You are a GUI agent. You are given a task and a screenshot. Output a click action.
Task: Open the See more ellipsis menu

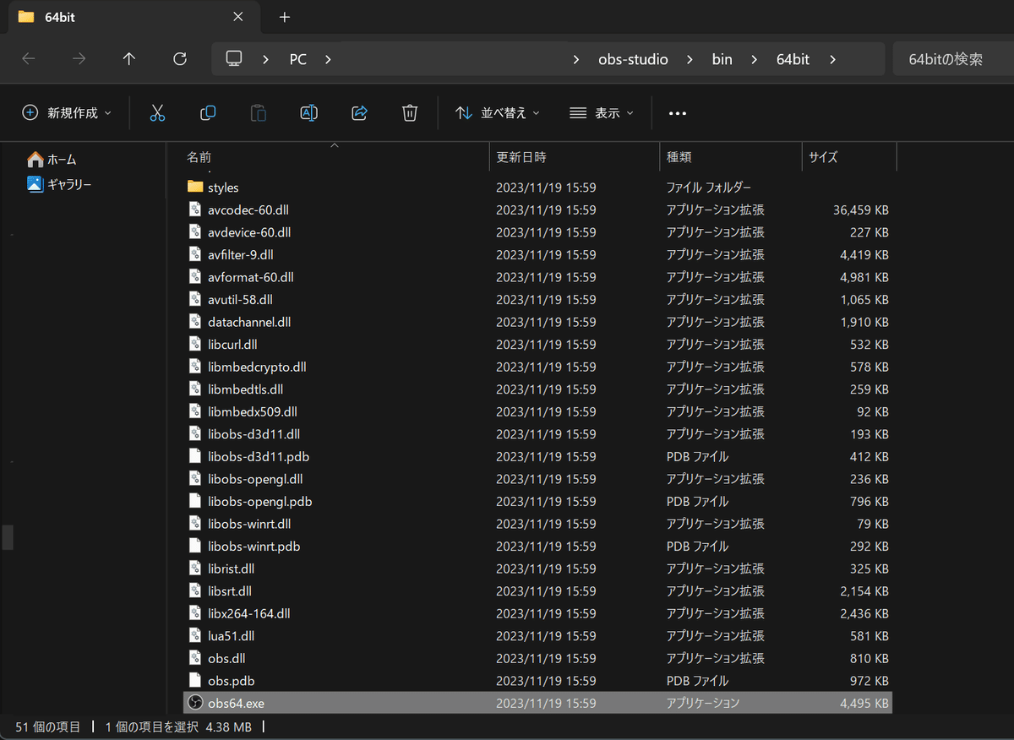(676, 112)
